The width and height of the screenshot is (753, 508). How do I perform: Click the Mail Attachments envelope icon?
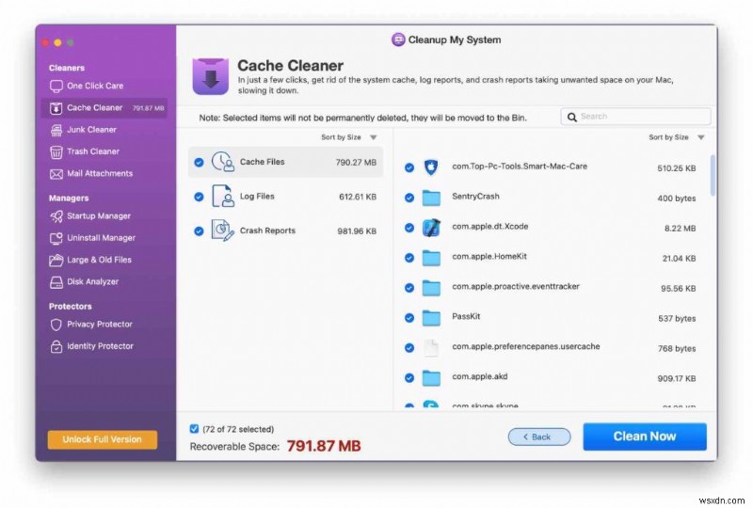(x=56, y=174)
